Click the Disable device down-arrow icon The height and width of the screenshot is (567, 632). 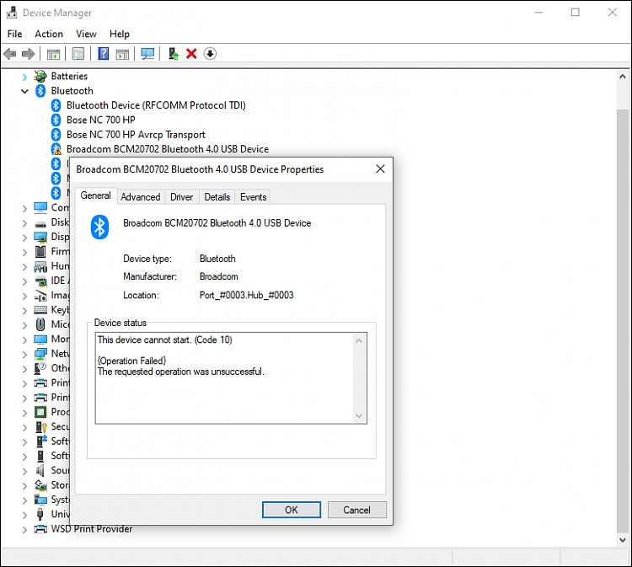210,54
